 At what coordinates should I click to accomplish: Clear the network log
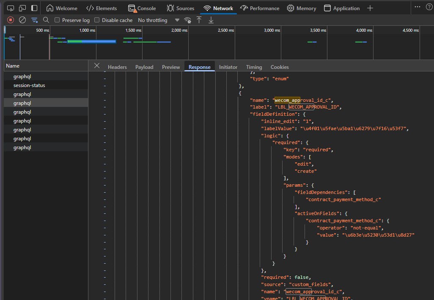(22, 20)
